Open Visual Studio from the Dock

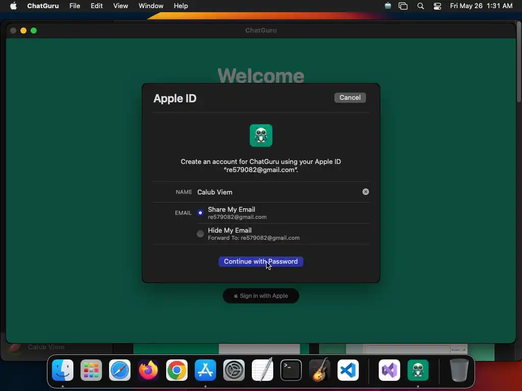(x=389, y=370)
